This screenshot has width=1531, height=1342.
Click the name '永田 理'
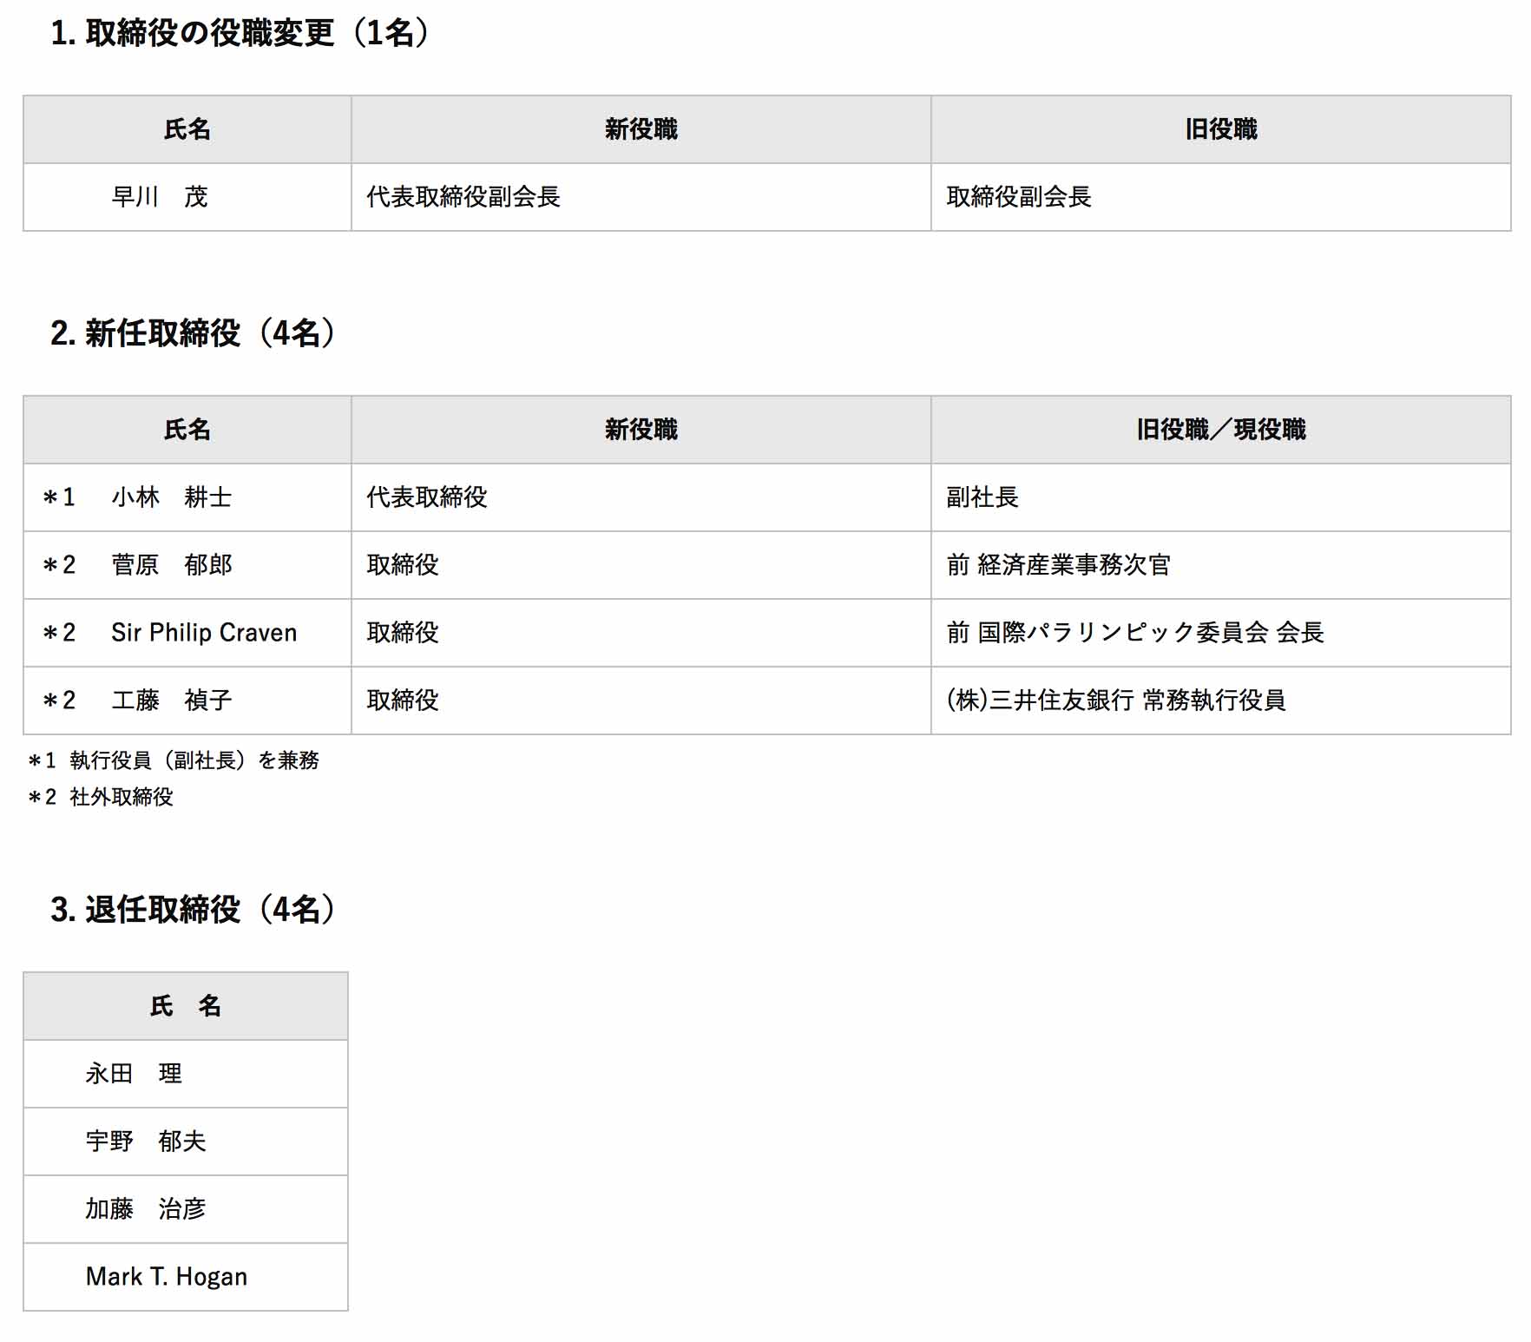[x=134, y=1074]
